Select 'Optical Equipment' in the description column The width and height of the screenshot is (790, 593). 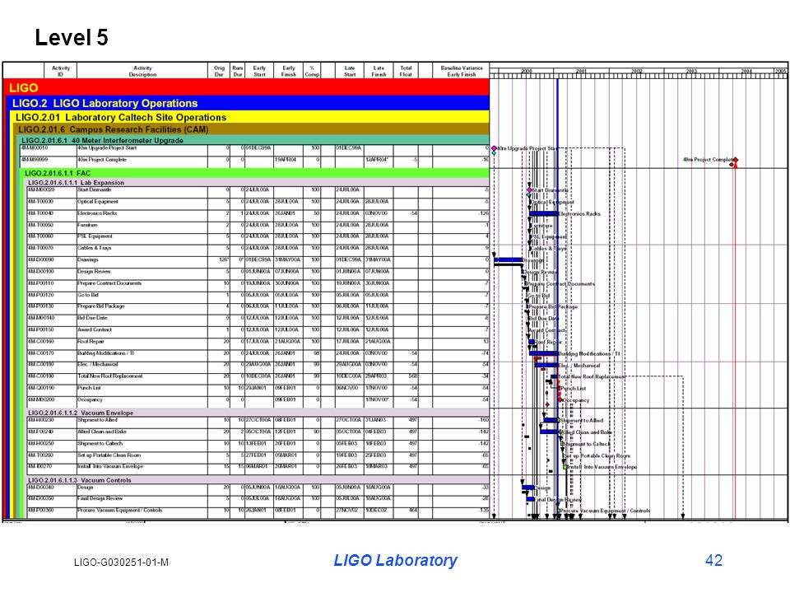tap(98, 201)
